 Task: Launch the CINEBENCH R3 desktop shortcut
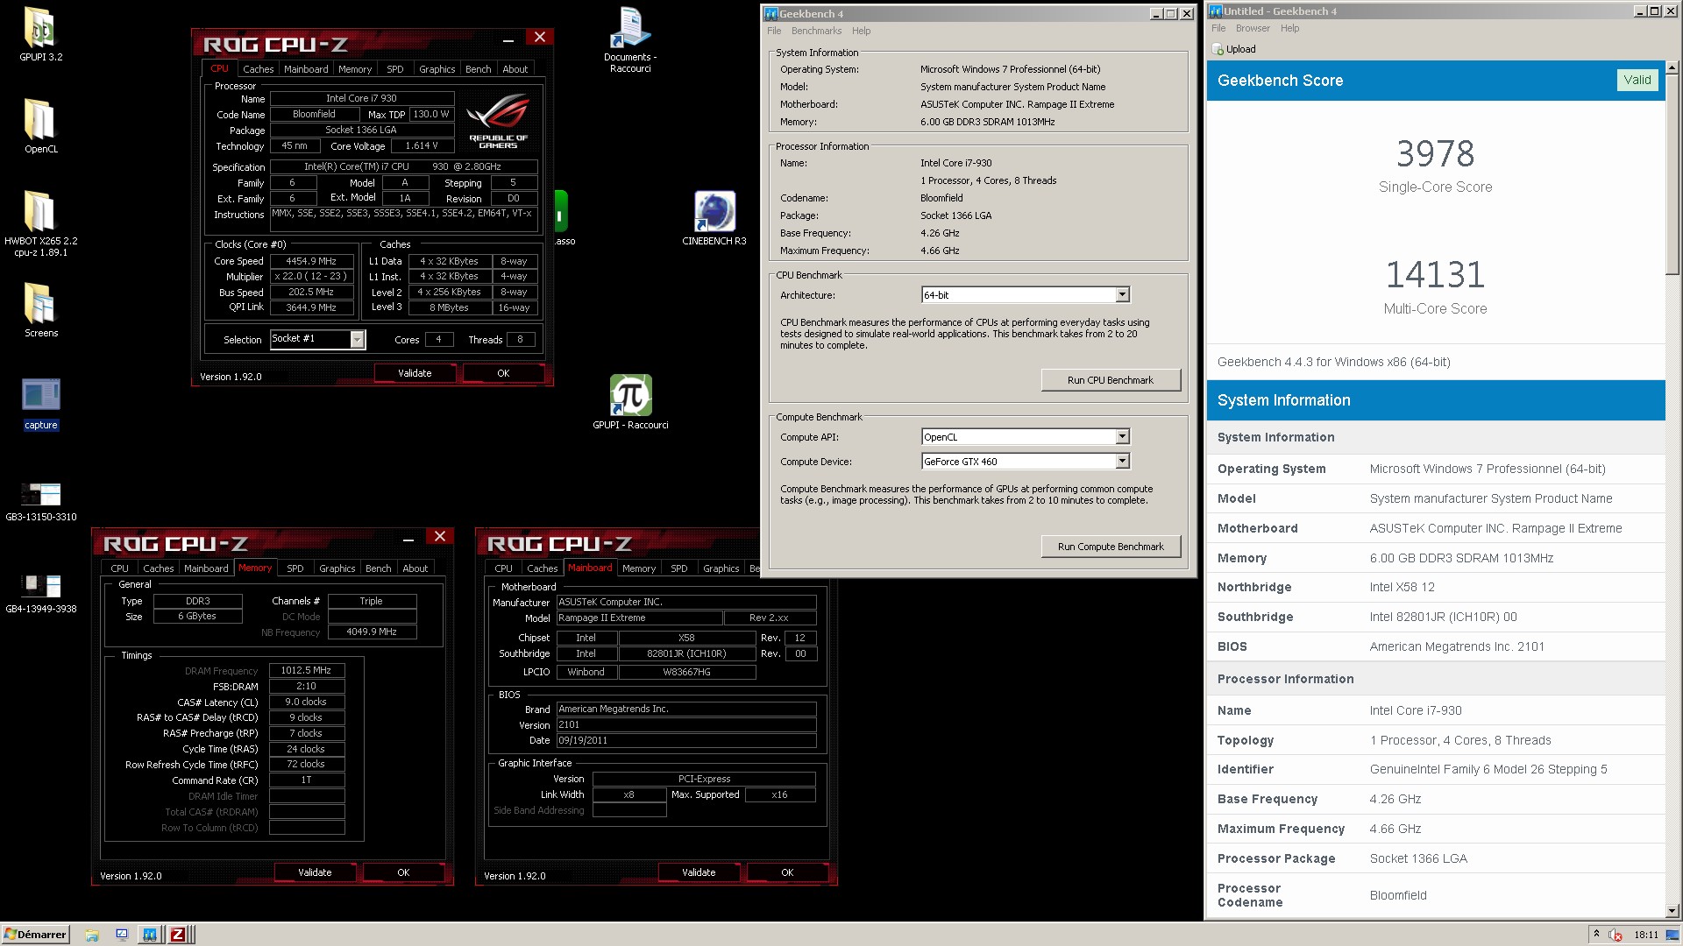point(714,217)
